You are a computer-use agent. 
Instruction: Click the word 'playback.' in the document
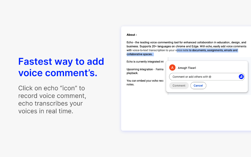click(x=132, y=73)
